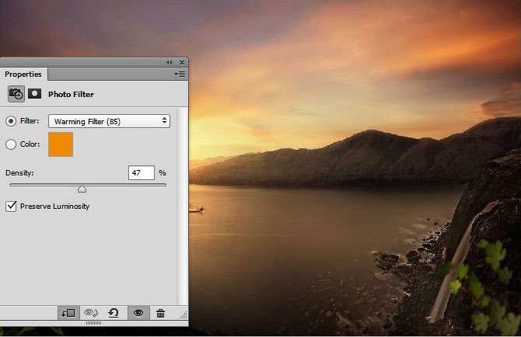
Task: Toggle the Preserve Luminosity checkbox
Action: [11, 207]
